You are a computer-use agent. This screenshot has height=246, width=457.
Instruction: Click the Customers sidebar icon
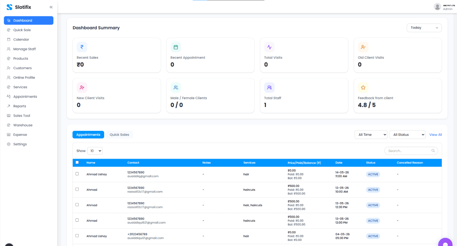9,68
